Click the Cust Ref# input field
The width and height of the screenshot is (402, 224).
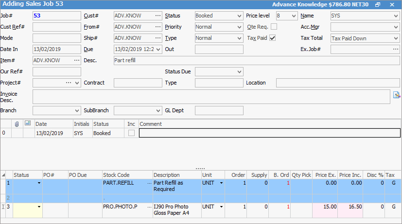click(56, 27)
